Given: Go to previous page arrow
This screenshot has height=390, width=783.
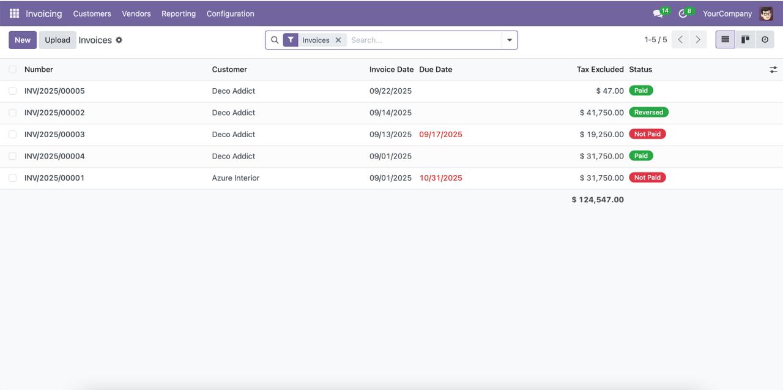Looking at the screenshot, I should (680, 40).
